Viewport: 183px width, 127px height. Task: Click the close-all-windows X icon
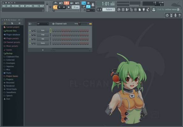(171, 15)
